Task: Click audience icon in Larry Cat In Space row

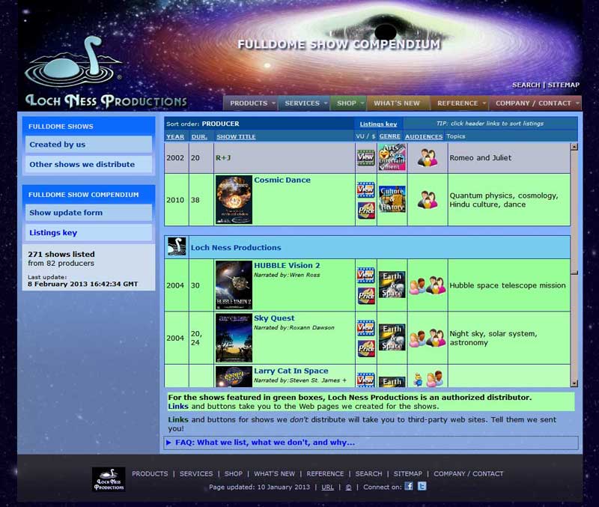Action: point(428,379)
